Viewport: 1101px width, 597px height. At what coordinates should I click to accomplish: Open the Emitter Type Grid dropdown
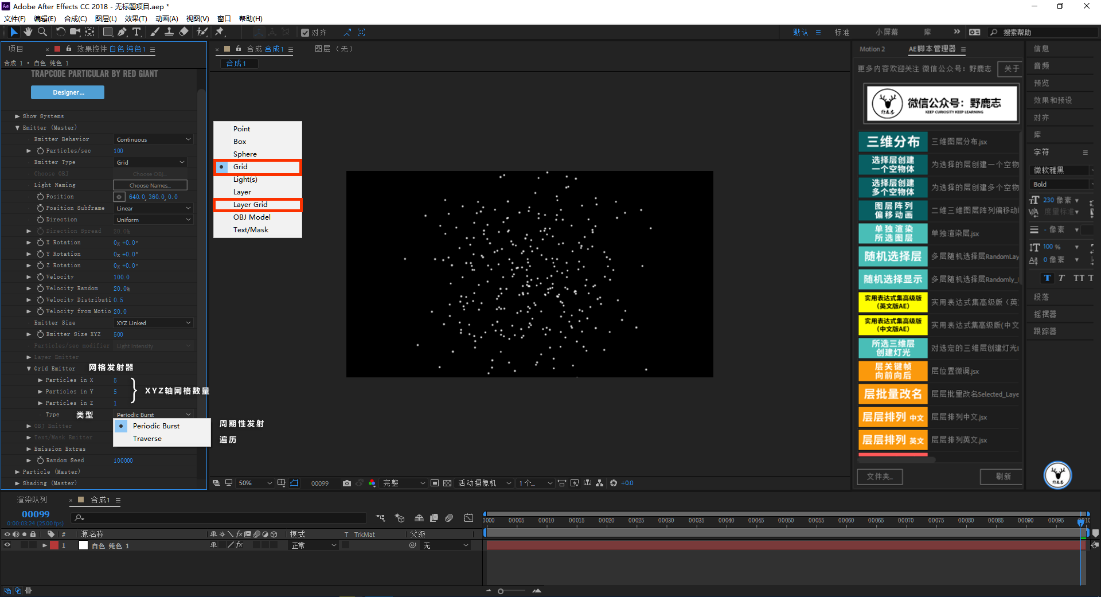pos(150,162)
